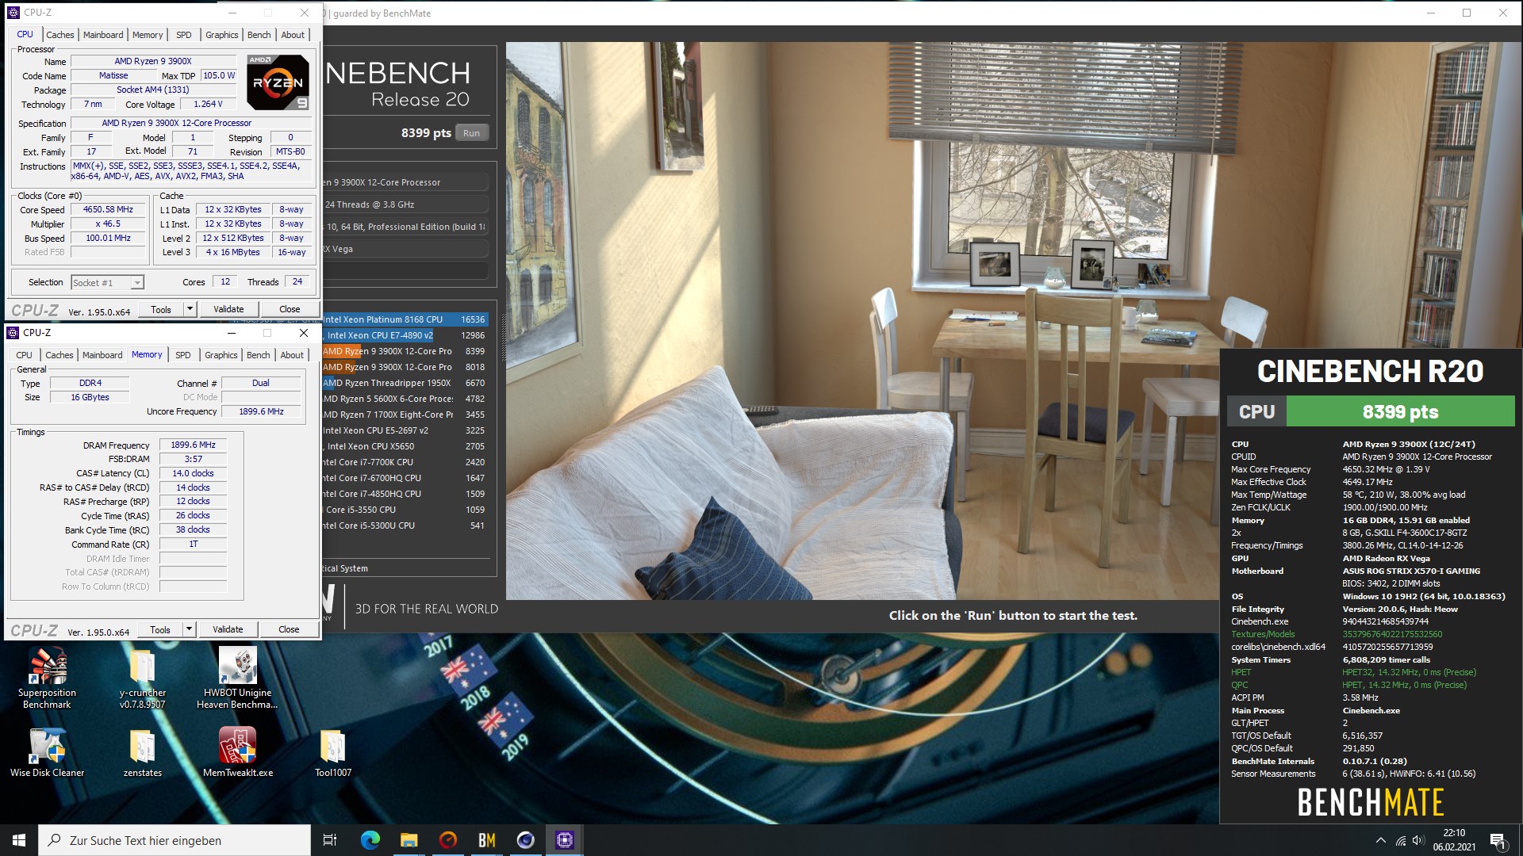Select Intel Core i7-7700K CPU row

[405, 462]
